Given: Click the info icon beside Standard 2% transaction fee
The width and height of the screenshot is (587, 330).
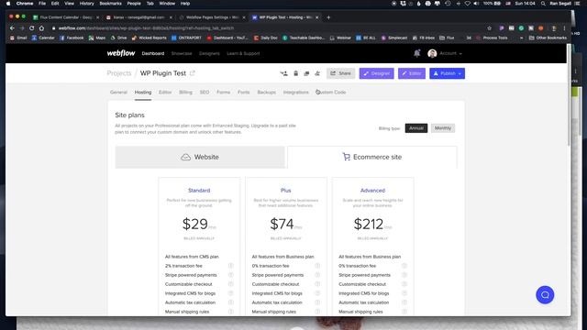Looking at the screenshot, I should (230, 266).
